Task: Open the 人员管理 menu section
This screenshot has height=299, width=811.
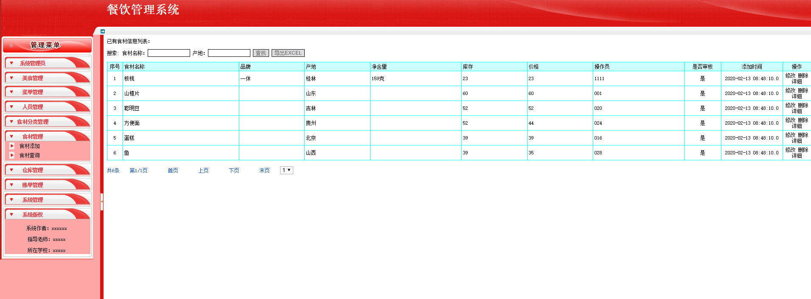Action: coord(33,107)
